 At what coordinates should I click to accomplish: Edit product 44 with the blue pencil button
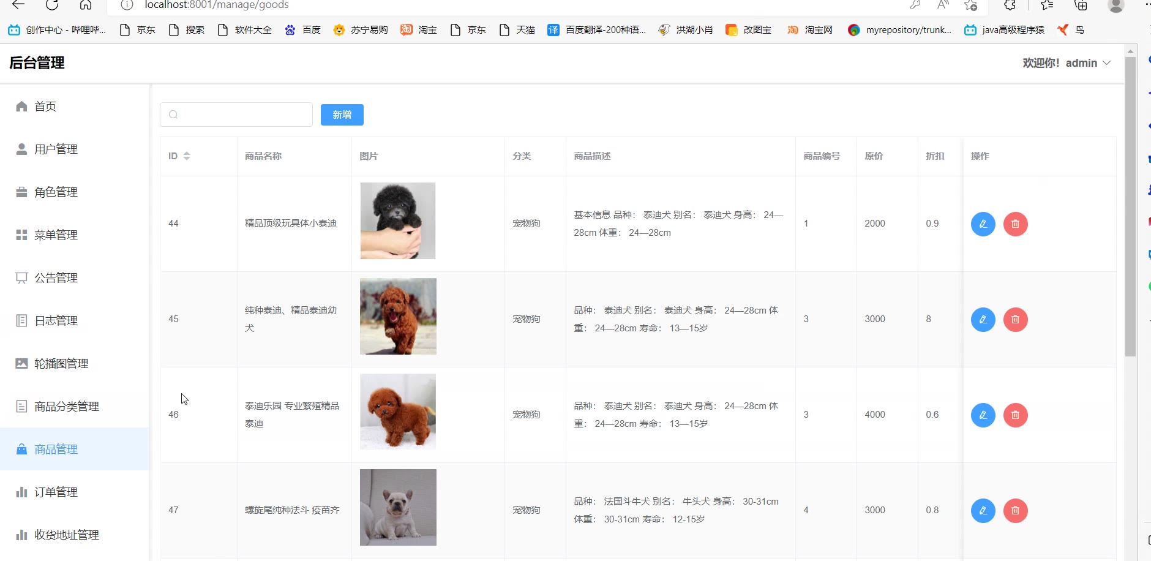(983, 224)
